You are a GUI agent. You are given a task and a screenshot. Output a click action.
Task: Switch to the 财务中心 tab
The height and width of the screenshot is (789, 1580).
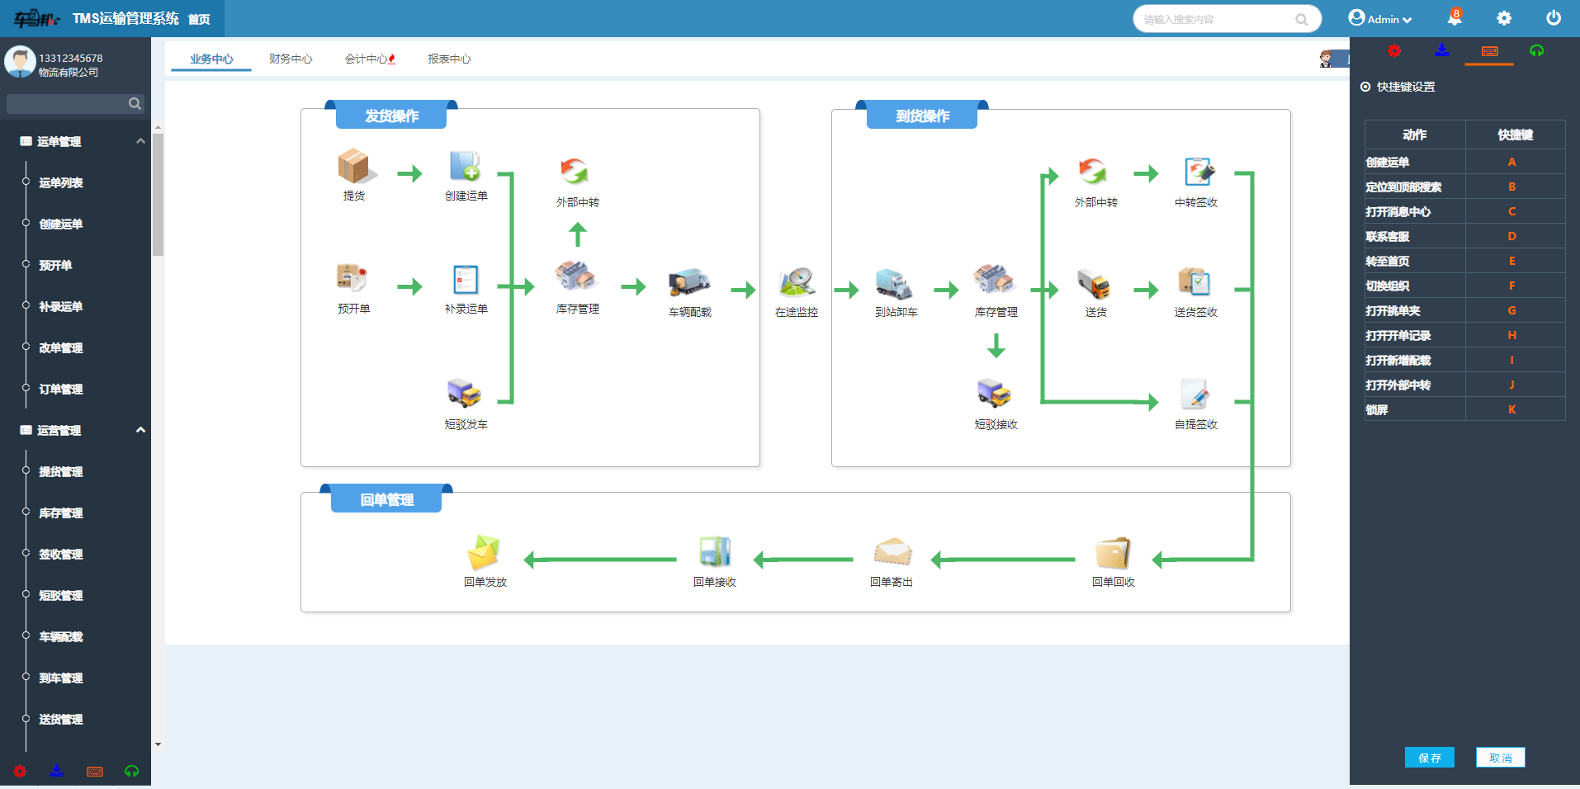291,59
